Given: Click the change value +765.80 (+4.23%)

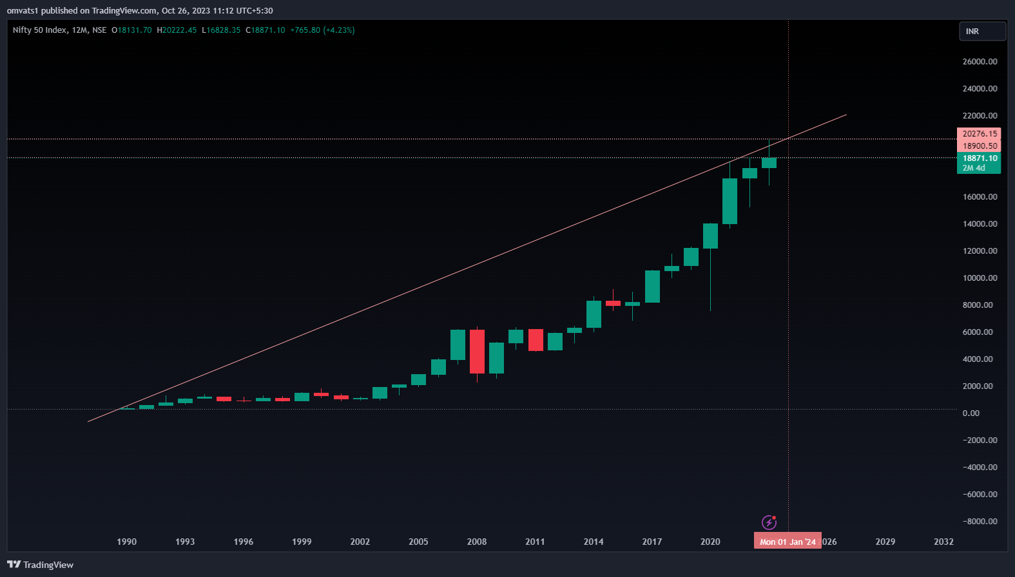Looking at the screenshot, I should coord(322,30).
